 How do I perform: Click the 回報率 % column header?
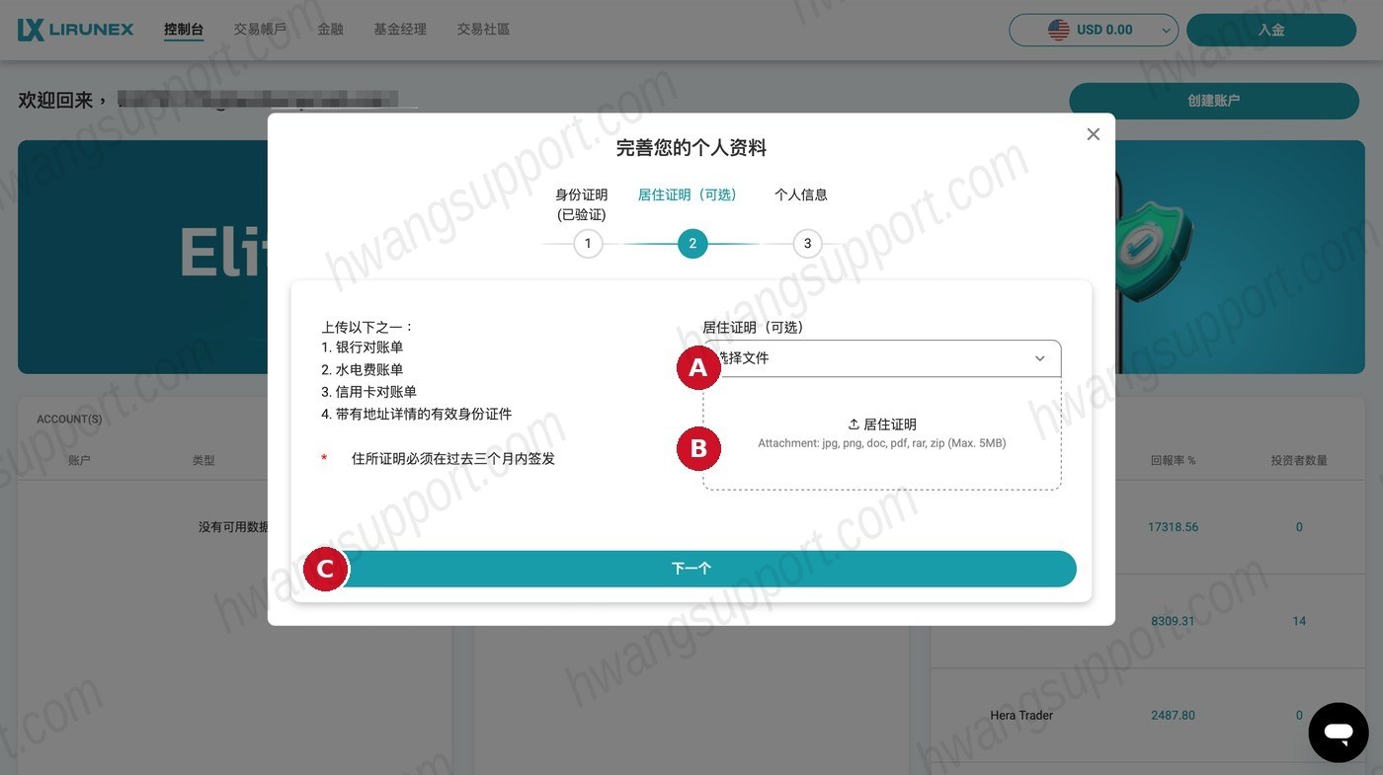pyautogui.click(x=1173, y=460)
